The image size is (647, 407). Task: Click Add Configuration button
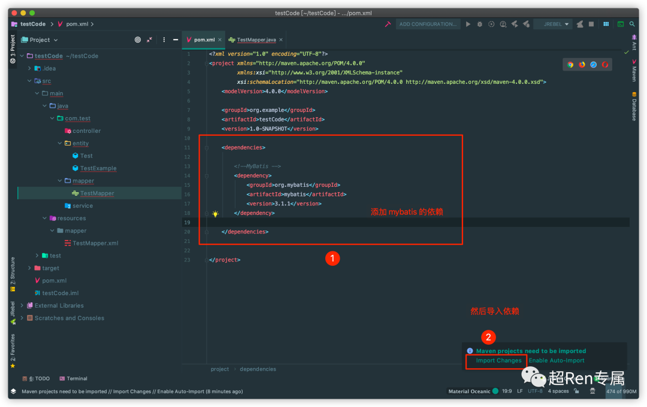(x=428, y=25)
